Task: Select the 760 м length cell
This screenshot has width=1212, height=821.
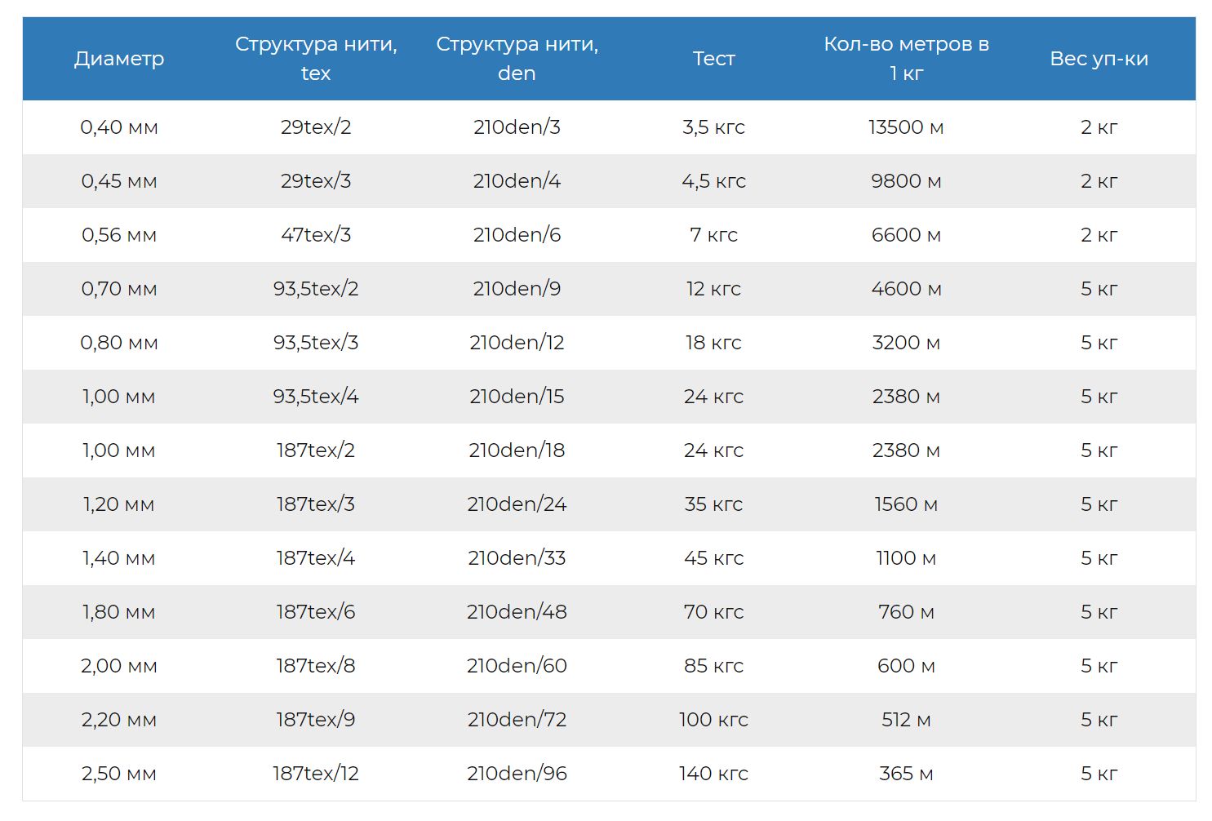Action: [906, 612]
